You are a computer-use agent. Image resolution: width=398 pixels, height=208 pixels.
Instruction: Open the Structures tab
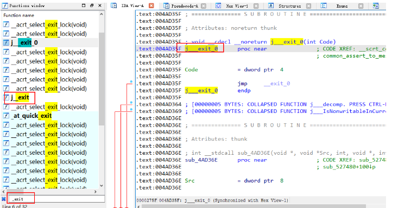289,6
